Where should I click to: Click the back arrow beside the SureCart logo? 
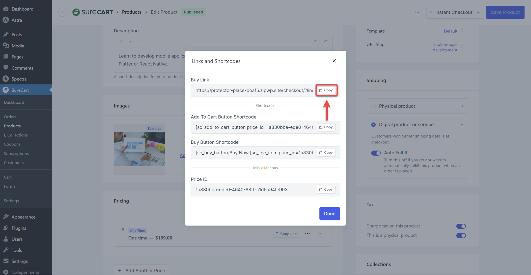pos(62,12)
